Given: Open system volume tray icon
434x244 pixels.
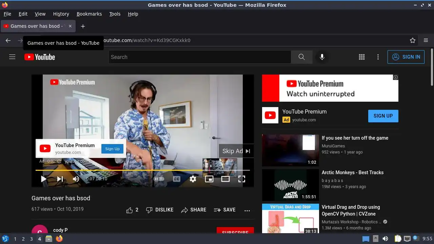Looking at the screenshot, I should 385,239.
